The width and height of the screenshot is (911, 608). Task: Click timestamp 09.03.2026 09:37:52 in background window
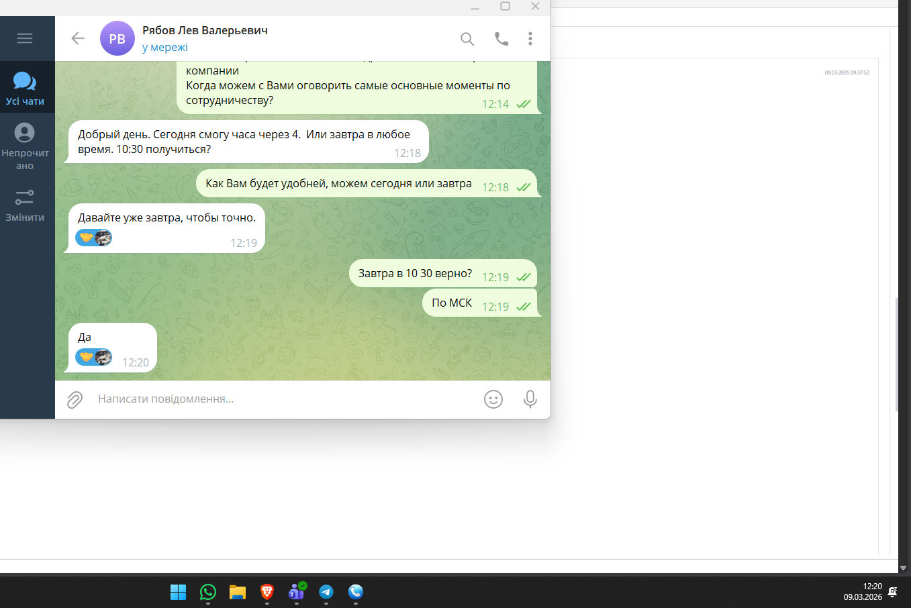[x=847, y=72]
